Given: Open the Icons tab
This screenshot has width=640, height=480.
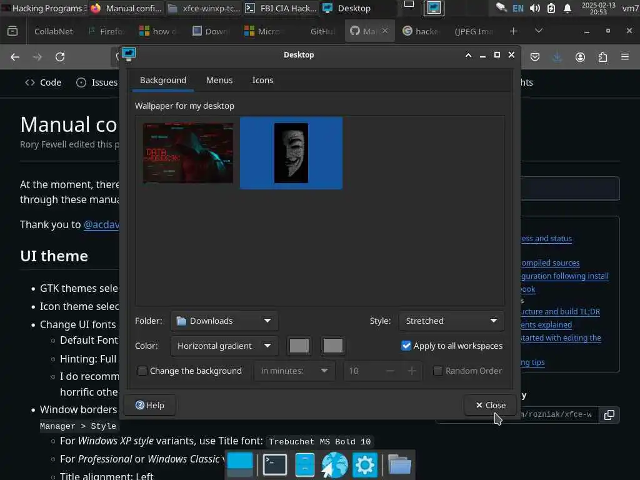Looking at the screenshot, I should tap(262, 81).
